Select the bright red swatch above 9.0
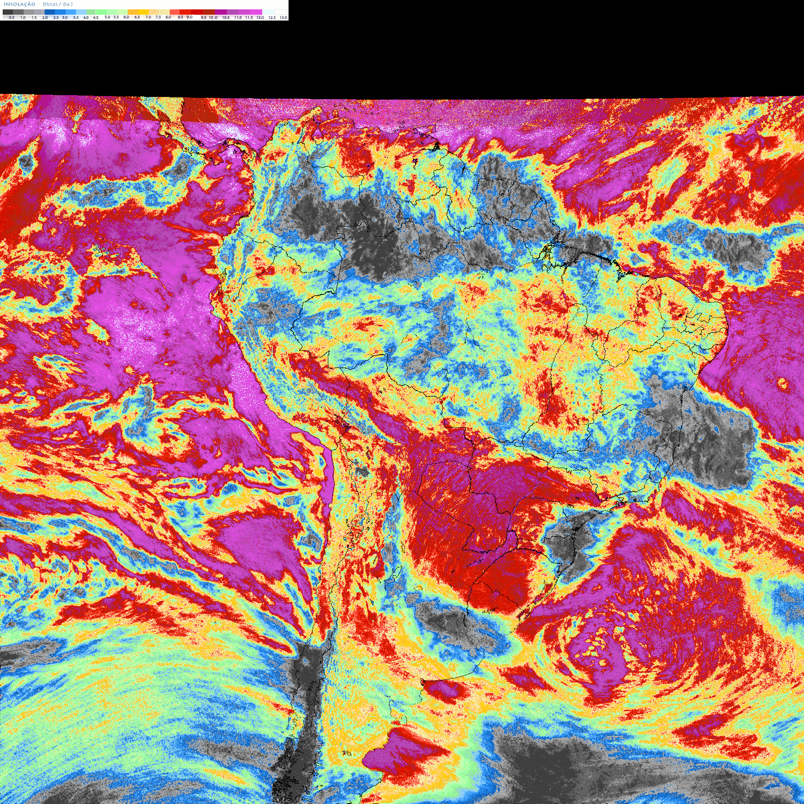The image size is (804, 804). point(185,12)
